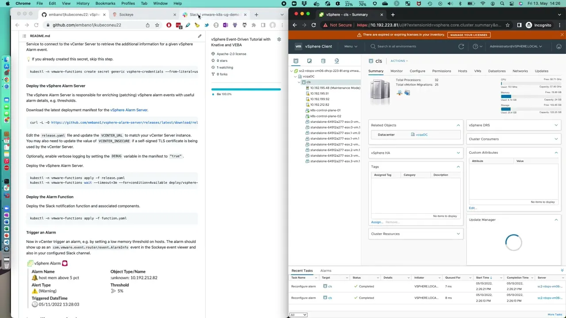The width and height of the screenshot is (566, 318).
Task: Open README table of contents icon
Action: [24, 36]
